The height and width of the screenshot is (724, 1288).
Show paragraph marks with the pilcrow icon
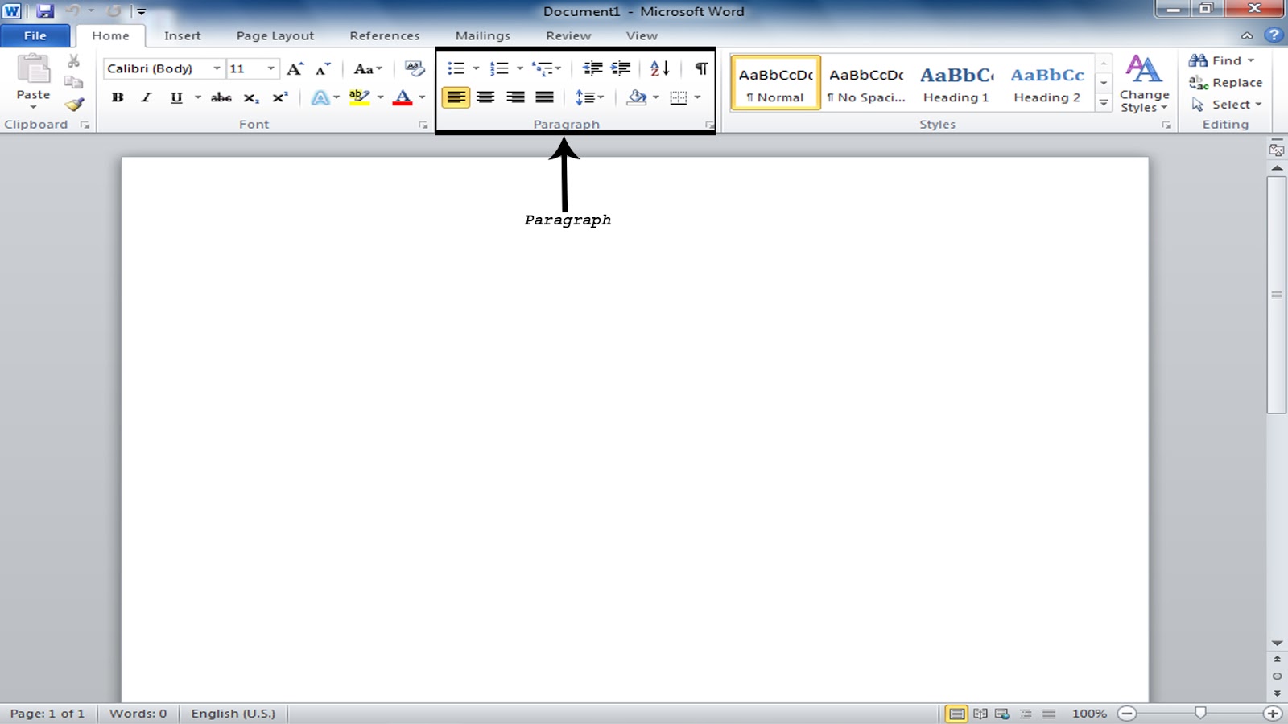(700, 68)
